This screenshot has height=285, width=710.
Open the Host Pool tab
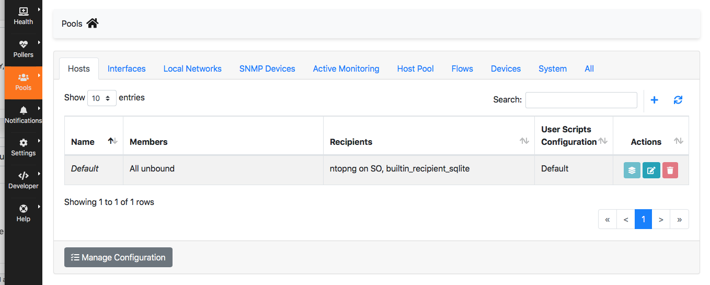416,69
